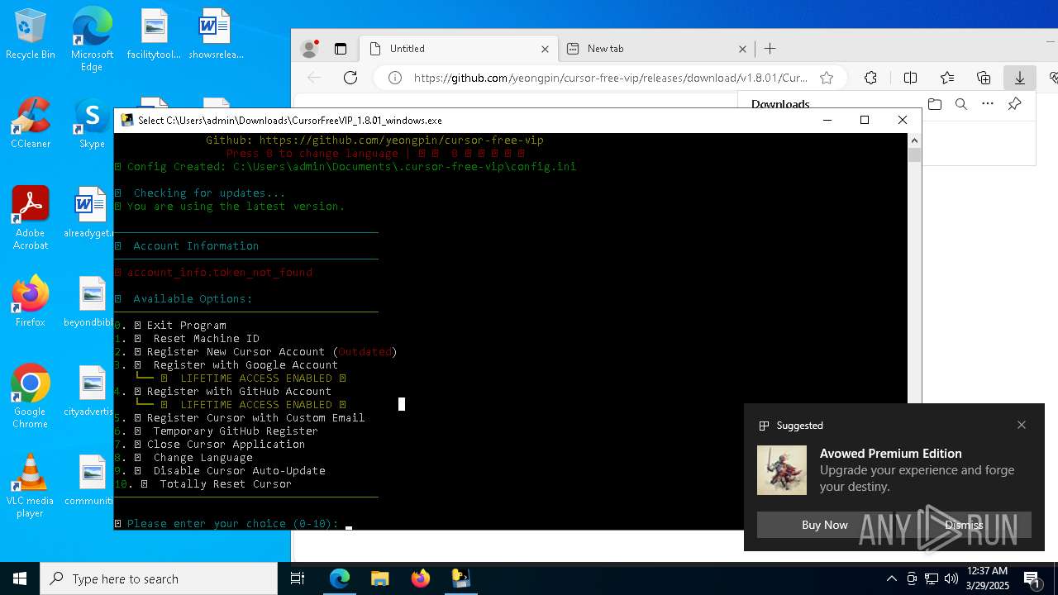Click 'Register with Google Account' text

245,364
